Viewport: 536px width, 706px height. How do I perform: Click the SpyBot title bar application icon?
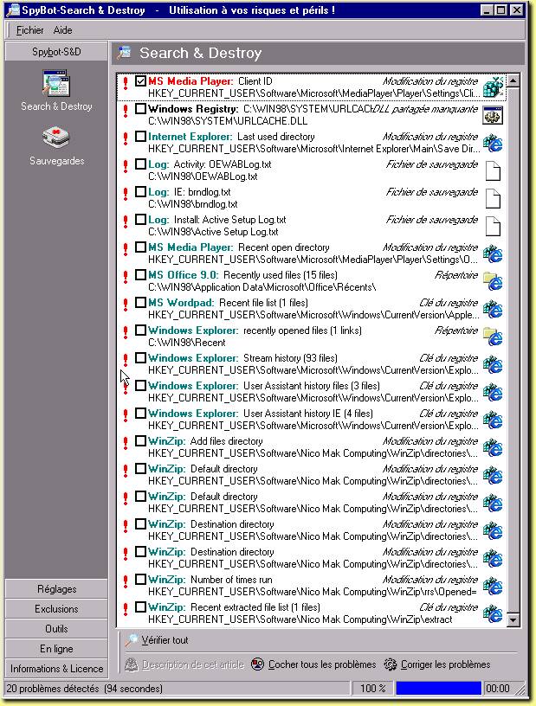(13, 10)
